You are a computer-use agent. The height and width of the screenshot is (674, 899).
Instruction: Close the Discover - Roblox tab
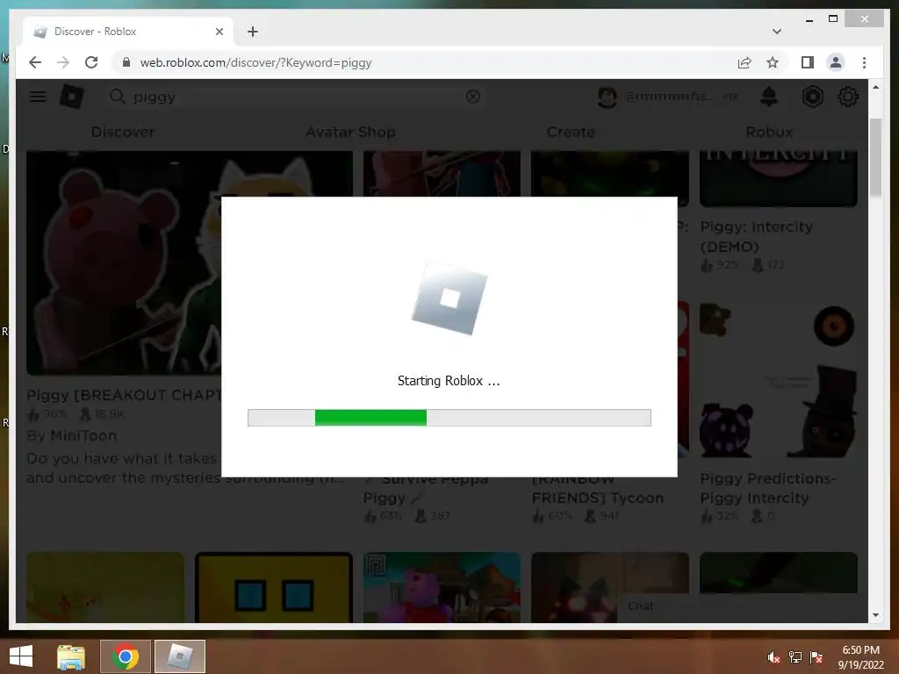tap(219, 32)
